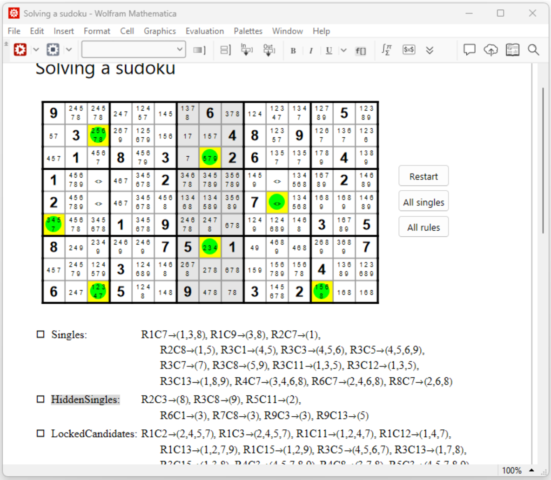Click the Insert input cell icon

[x=246, y=50]
